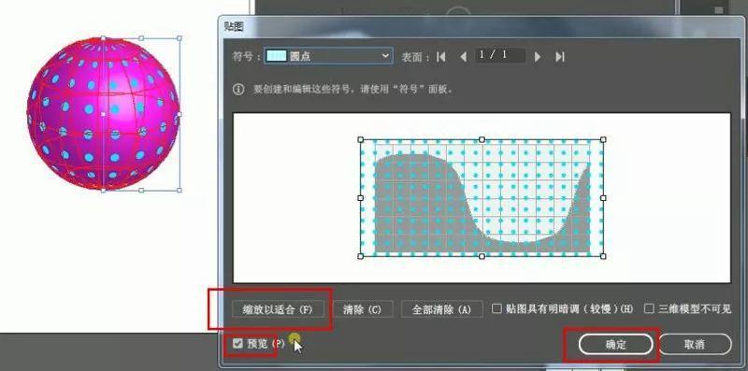Jump to the first surface
Screen dimensions: 748x371
point(441,57)
